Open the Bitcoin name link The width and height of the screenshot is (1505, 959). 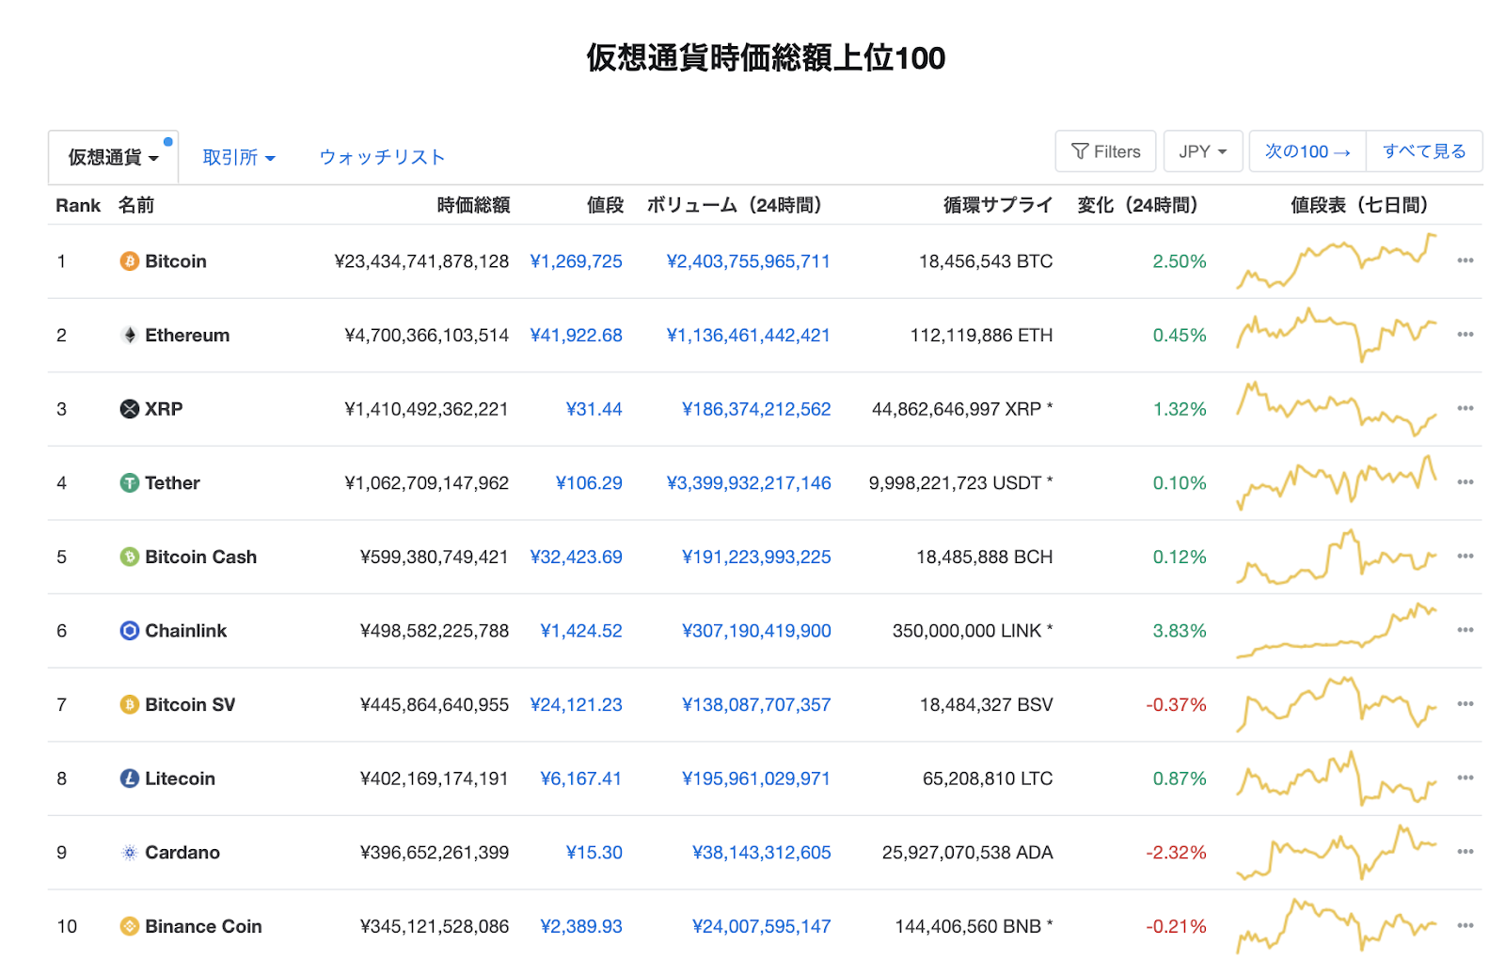coord(176,261)
